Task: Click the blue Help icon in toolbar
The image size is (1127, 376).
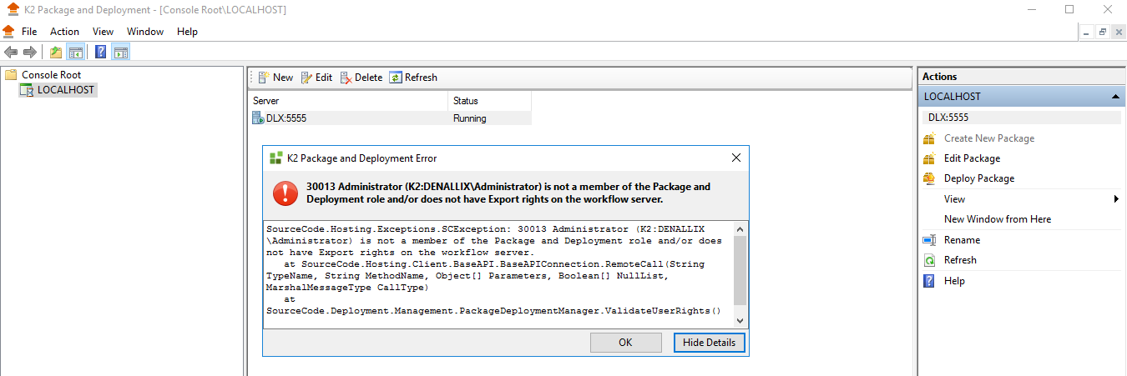Action: pyautogui.click(x=100, y=53)
